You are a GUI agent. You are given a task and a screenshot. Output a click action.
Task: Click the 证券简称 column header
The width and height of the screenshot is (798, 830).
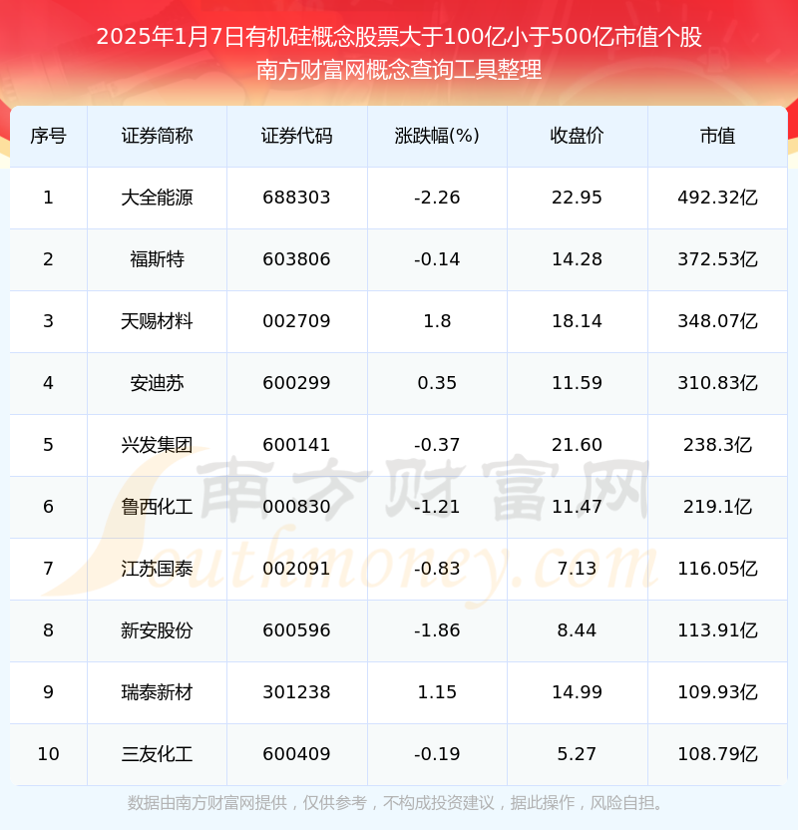[158, 136]
